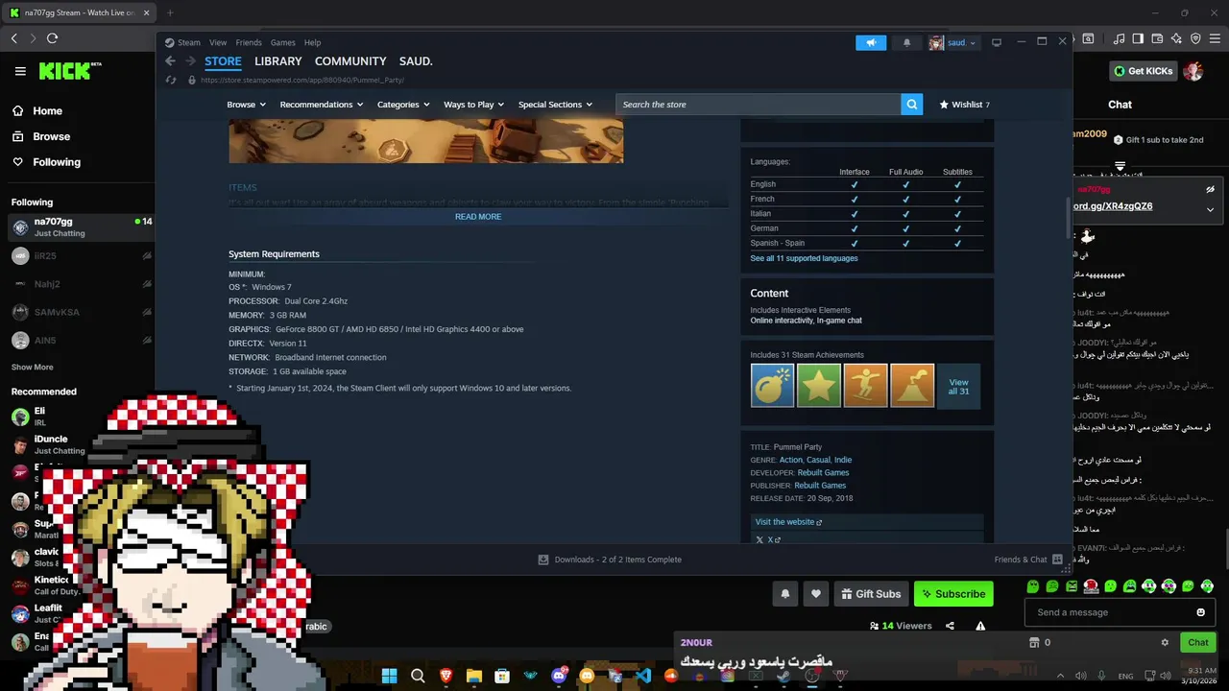Screen dimensions: 1229x691
Task: Open the View menu in Steam
Action: click(218, 42)
